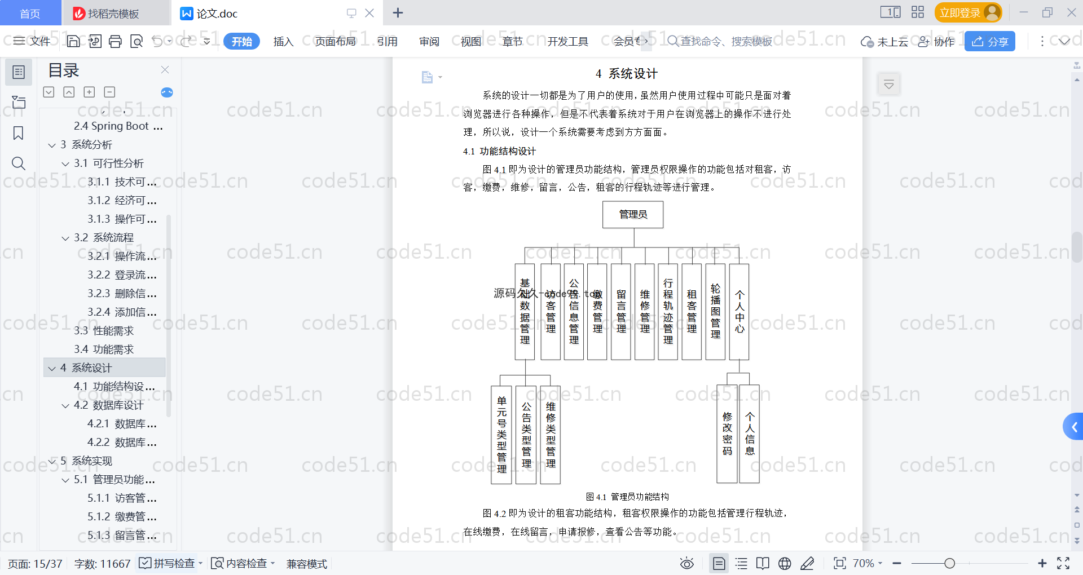Switch to the 开发工具 ribbon tab

click(567, 41)
